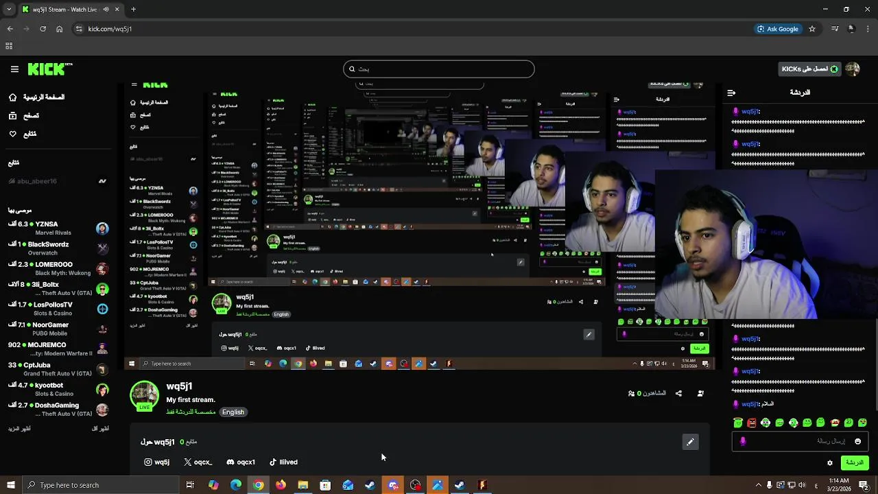
Task: Open File Explorer from taskbar
Action: (302, 485)
